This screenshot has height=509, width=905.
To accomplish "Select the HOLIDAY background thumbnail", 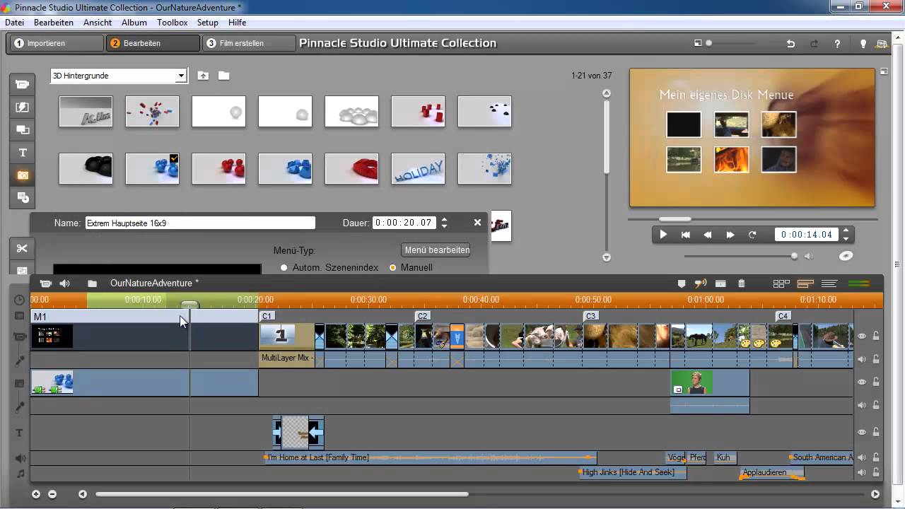I will pyautogui.click(x=418, y=170).
